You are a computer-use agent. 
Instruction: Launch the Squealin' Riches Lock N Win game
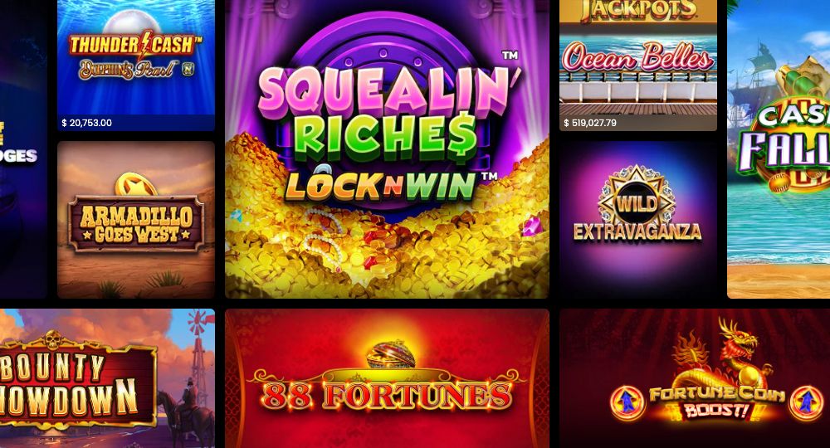387,149
